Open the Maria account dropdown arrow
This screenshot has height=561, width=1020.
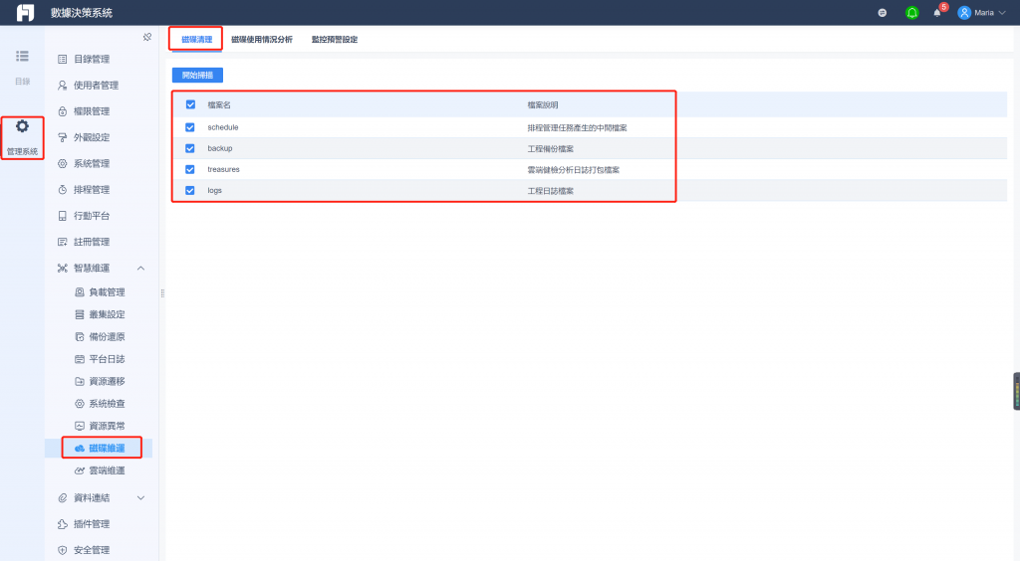(x=1002, y=13)
